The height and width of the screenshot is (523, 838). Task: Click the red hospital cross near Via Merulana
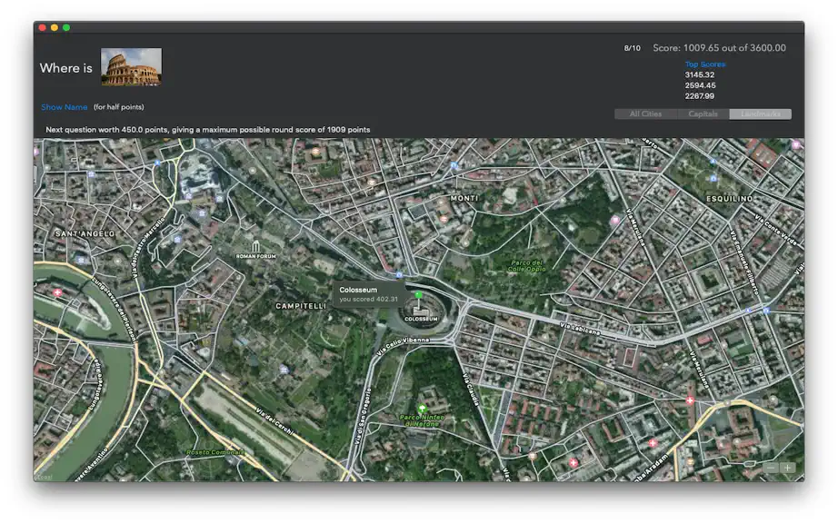[690, 400]
